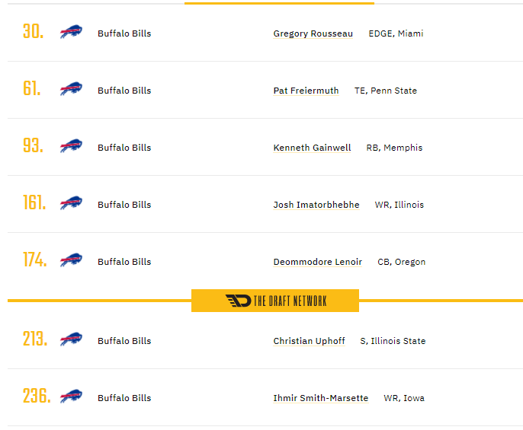Click the Bills logo beside pick 174
The width and height of the screenshot is (523, 430).
tap(71, 260)
